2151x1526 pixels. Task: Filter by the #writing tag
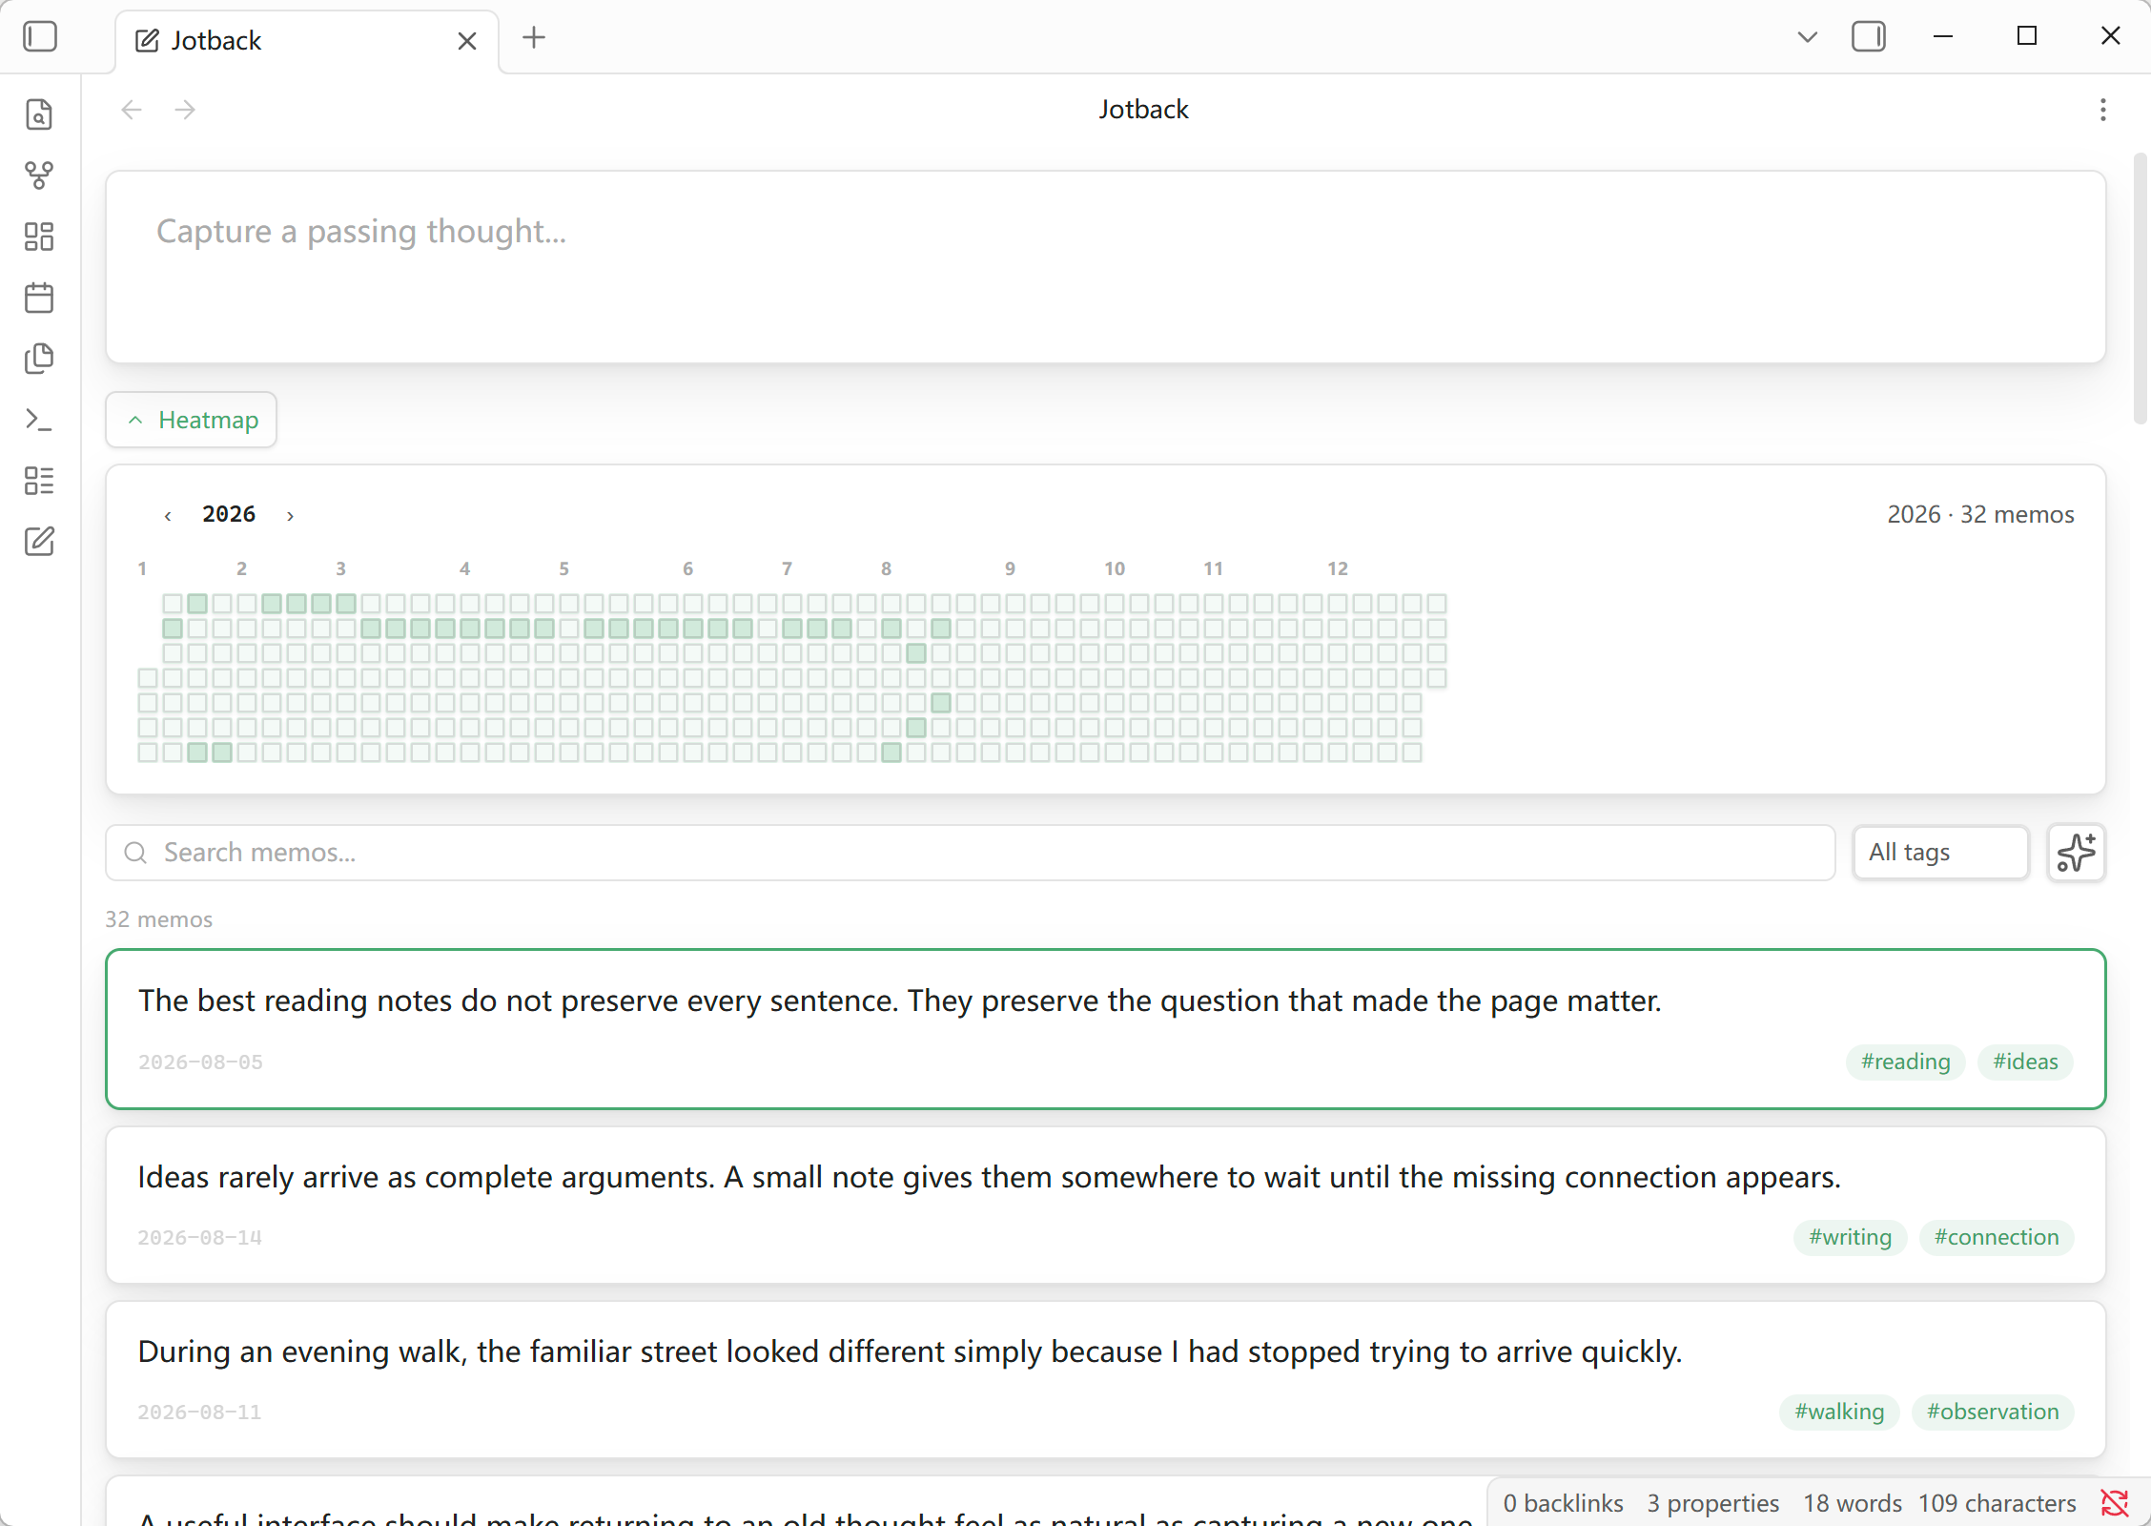point(1850,1237)
